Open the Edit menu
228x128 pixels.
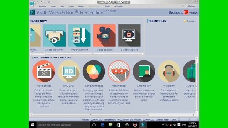[x=63, y=6]
